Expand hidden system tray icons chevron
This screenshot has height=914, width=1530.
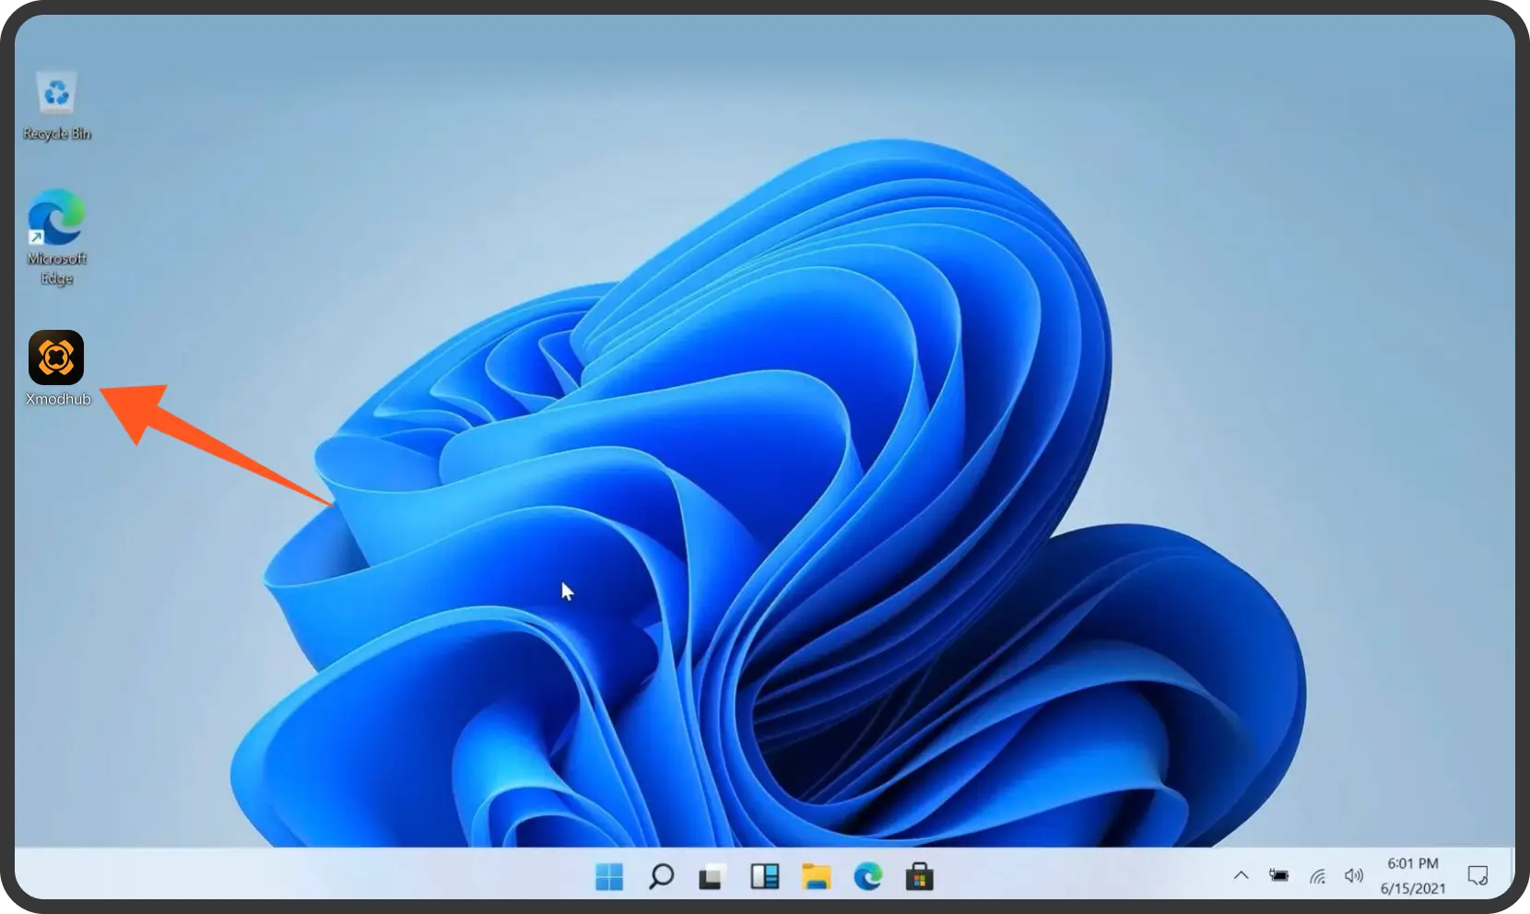pyautogui.click(x=1241, y=875)
